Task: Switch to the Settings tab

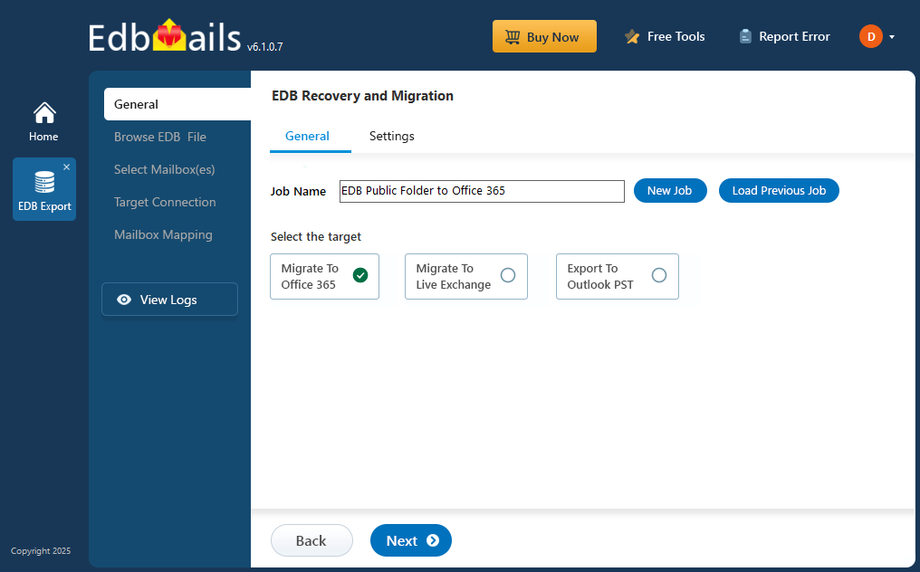Action: coord(391,136)
